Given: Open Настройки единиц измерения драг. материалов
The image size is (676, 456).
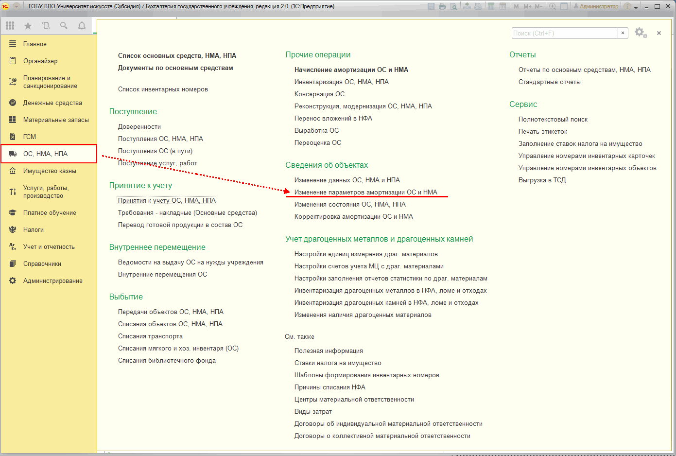Looking at the screenshot, I should click(x=366, y=254).
